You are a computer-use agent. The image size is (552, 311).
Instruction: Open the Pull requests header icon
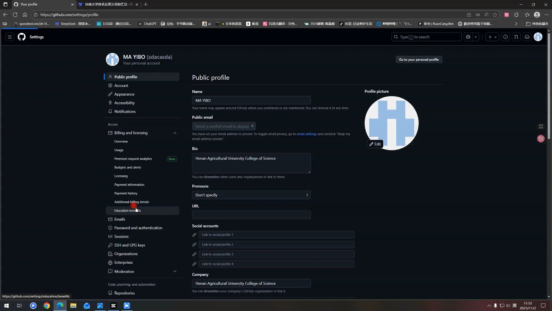pos(516,37)
